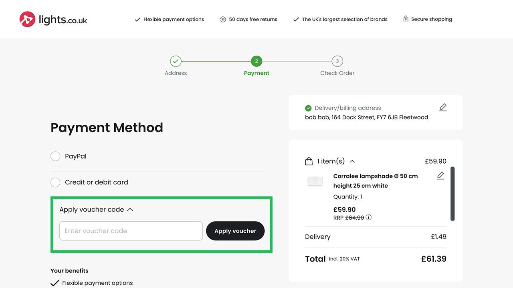513x288 pixels.
Task: Click the Secure shopping lock icon
Action: coord(406,19)
